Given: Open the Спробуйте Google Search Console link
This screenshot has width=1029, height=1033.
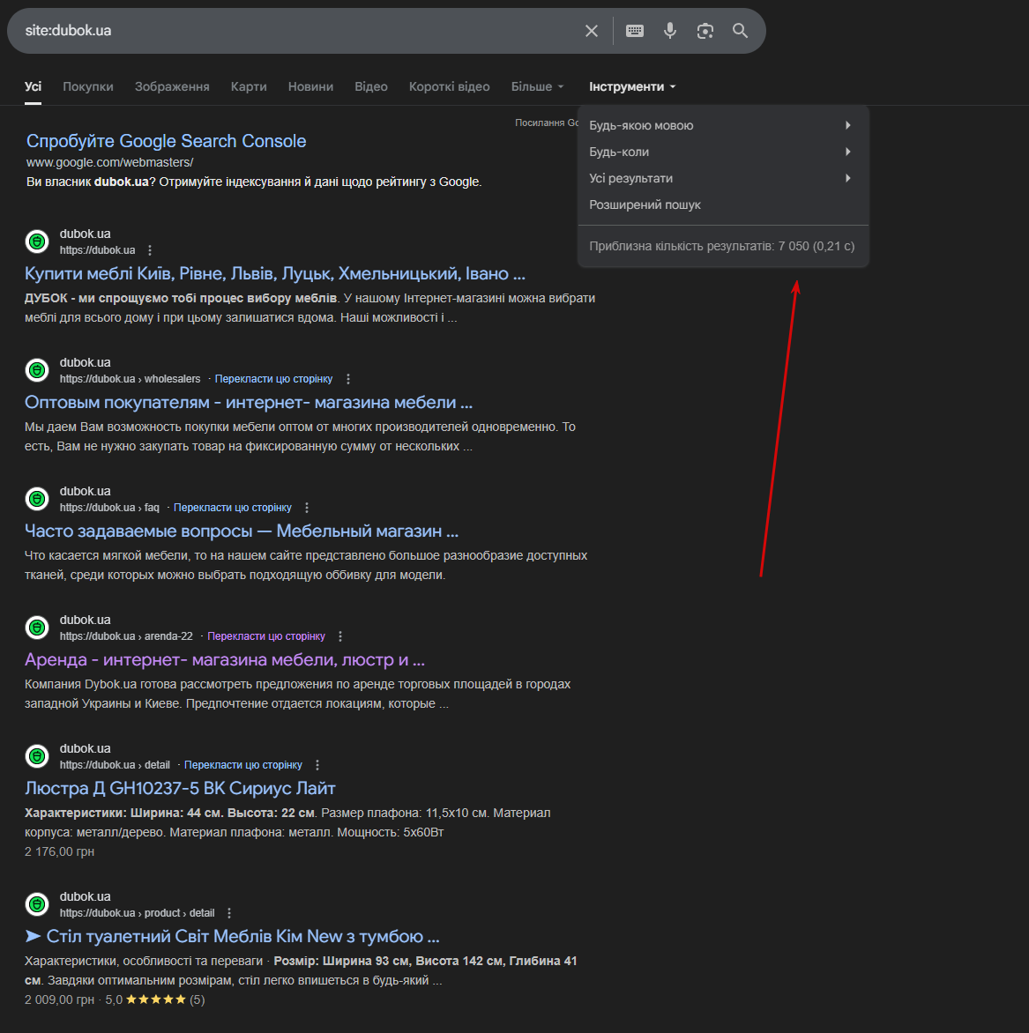Looking at the screenshot, I should click(167, 141).
